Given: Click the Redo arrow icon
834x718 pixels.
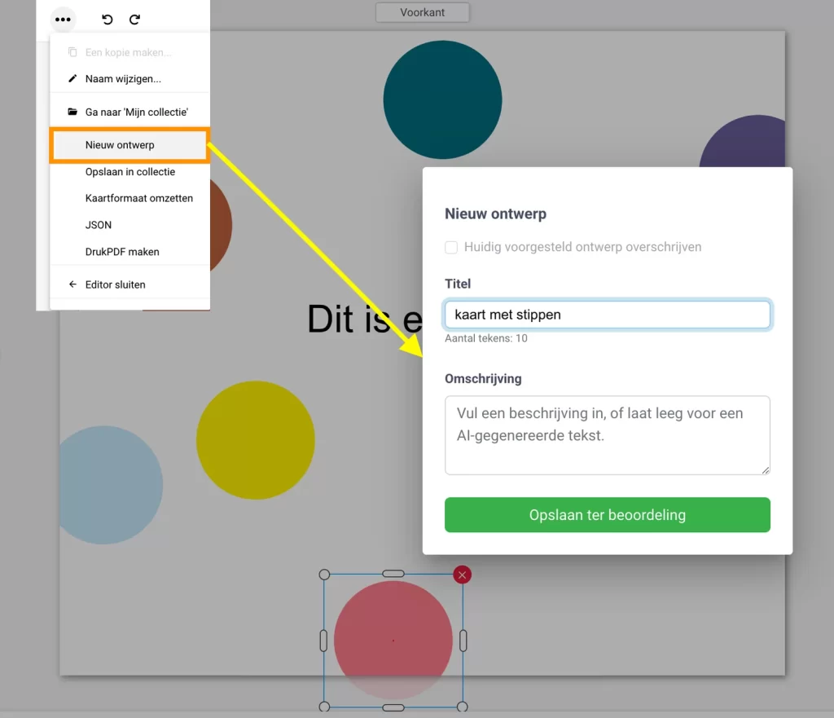Looking at the screenshot, I should click(135, 19).
